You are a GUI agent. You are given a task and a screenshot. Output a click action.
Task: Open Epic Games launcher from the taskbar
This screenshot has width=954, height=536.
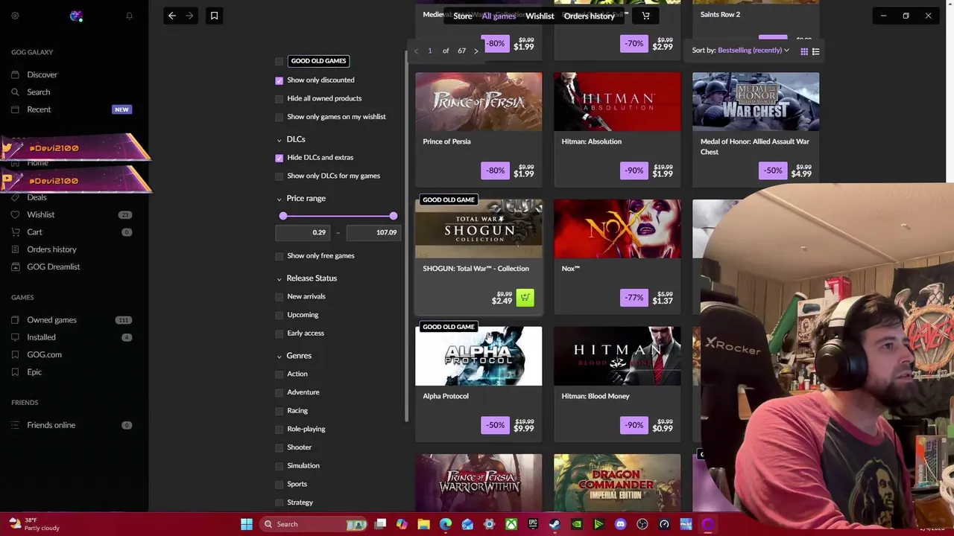click(533, 524)
